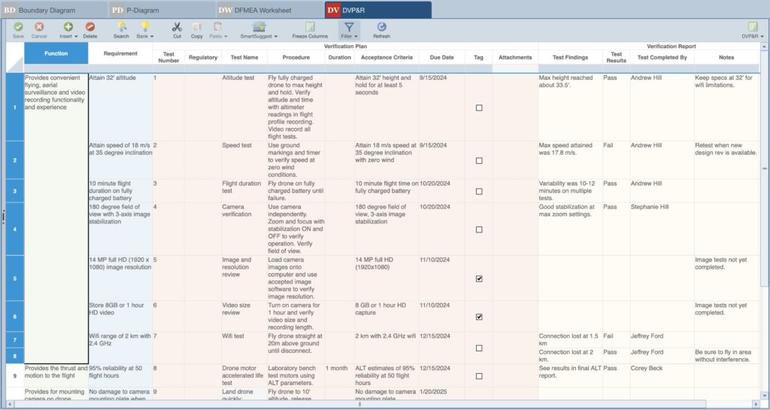The height and width of the screenshot is (410, 770).
Task: Click vertical scrollbar up arrow
Action: pos(764,46)
